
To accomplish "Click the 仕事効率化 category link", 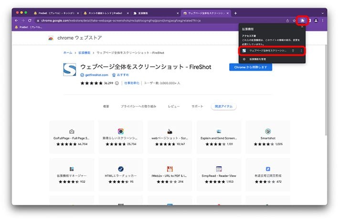I will pos(132,83).
